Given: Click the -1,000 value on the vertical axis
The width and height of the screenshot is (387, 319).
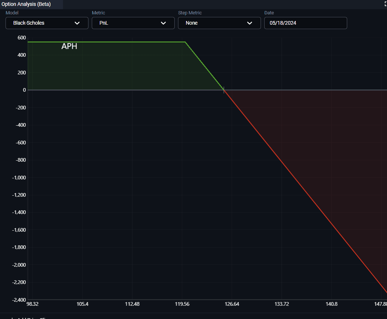Looking at the screenshot, I should (19, 178).
